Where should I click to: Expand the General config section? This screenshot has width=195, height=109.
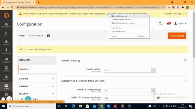(x=37, y=79)
